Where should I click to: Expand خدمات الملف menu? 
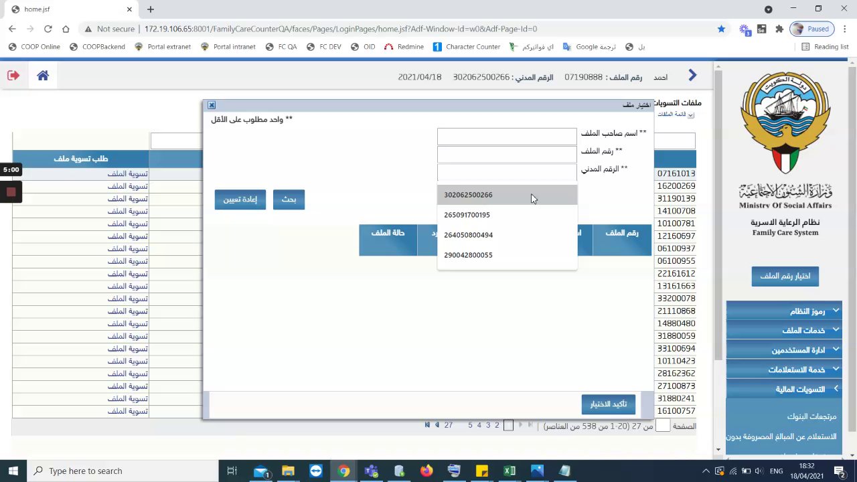tap(784, 331)
